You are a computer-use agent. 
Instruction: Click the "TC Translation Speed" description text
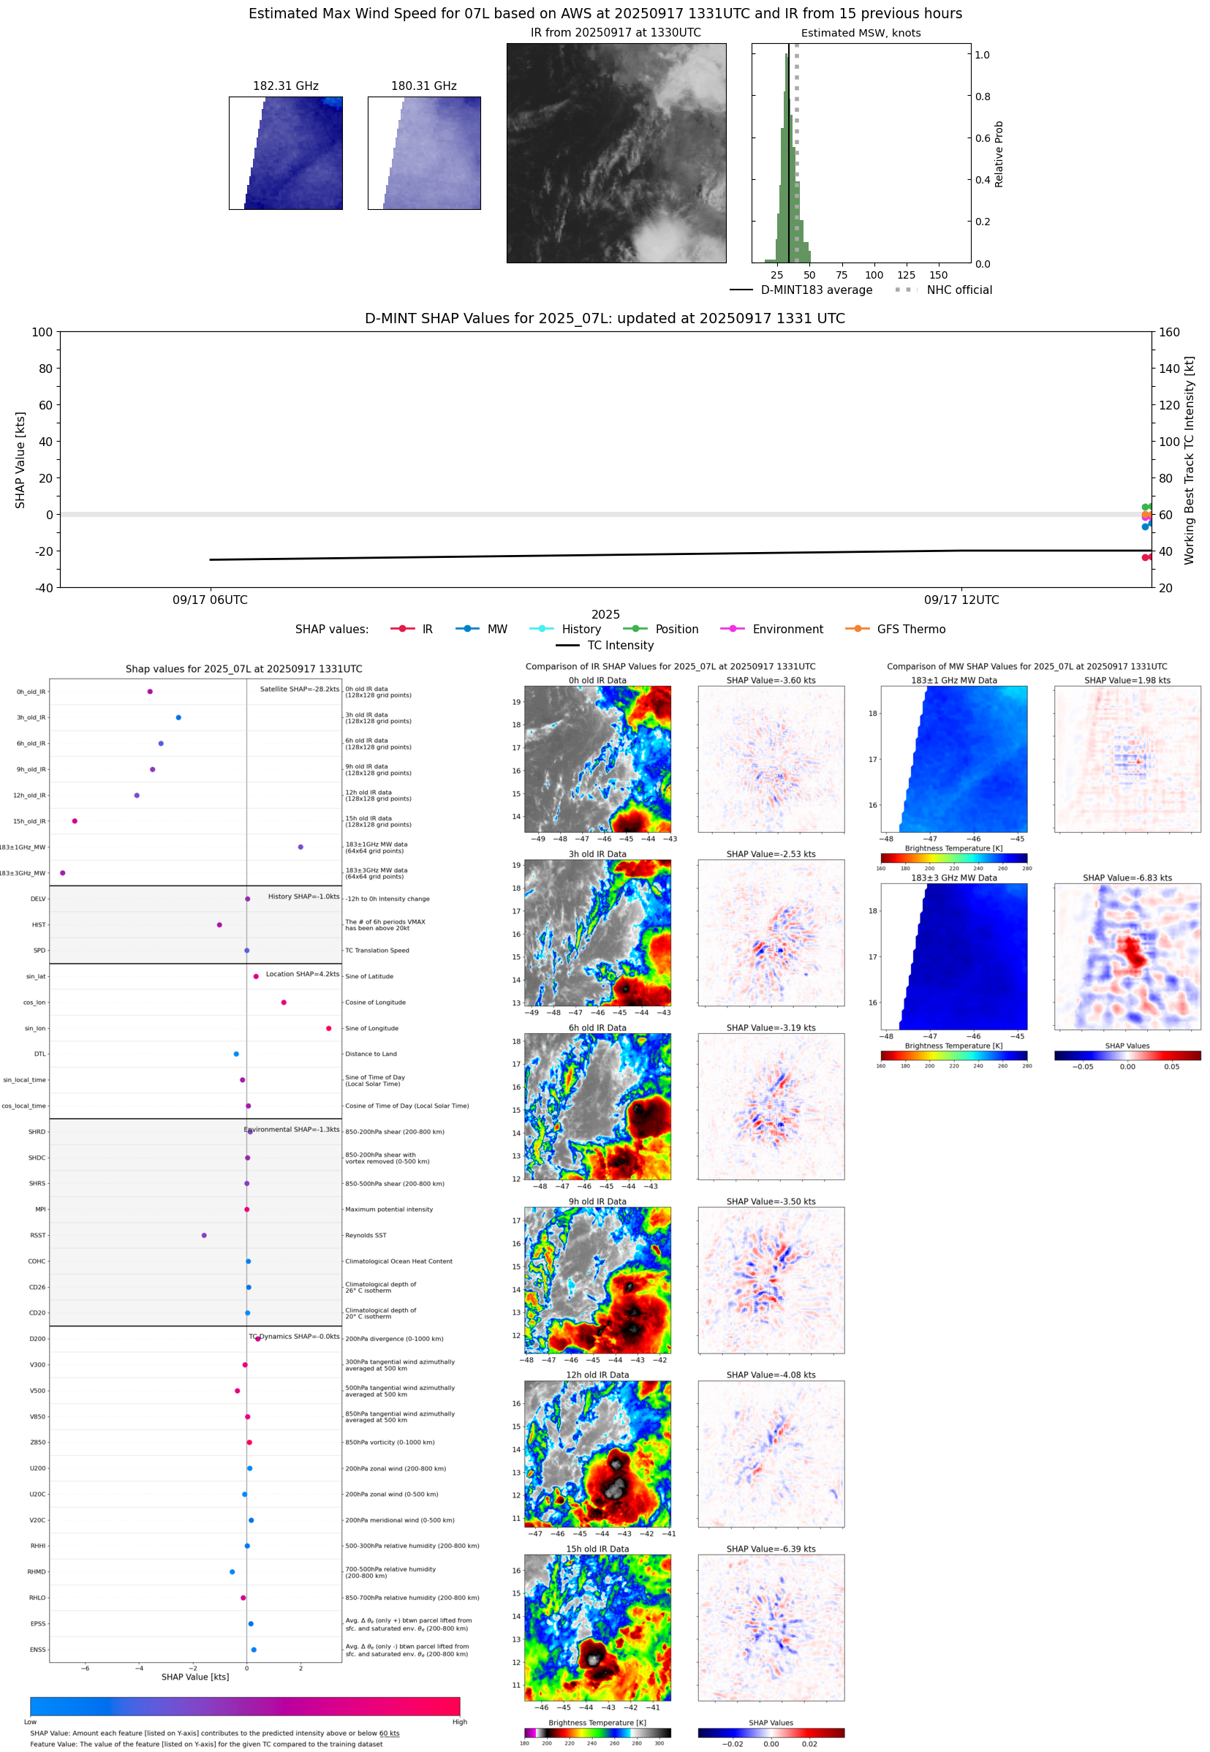click(377, 950)
